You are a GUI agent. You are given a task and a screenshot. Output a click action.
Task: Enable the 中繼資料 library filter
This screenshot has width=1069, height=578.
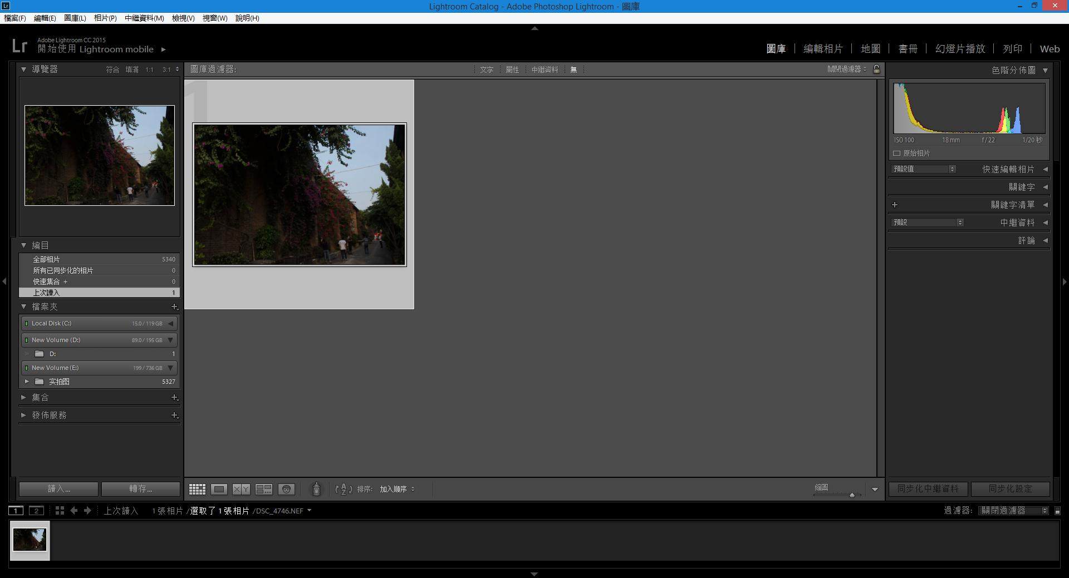pos(545,70)
